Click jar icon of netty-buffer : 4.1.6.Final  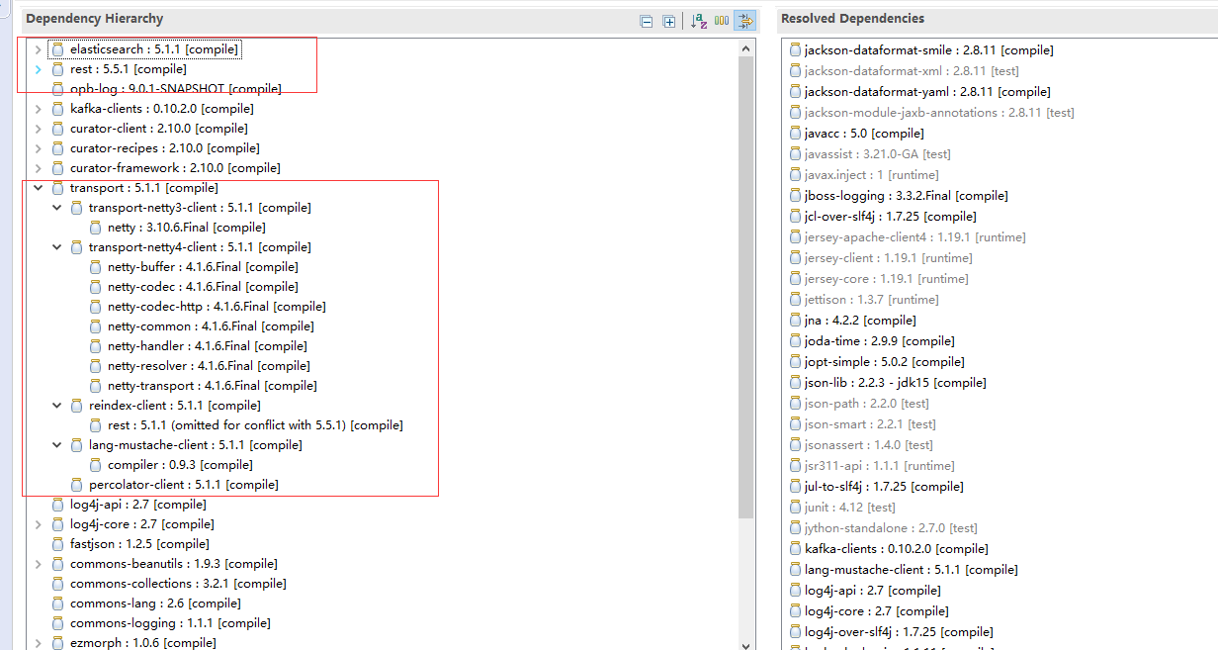coord(95,267)
